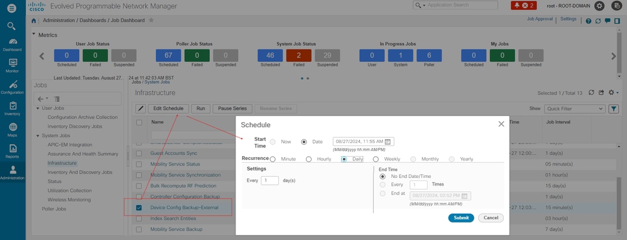
Task: Open the hamburger main menu
Action: [x=12, y=8]
